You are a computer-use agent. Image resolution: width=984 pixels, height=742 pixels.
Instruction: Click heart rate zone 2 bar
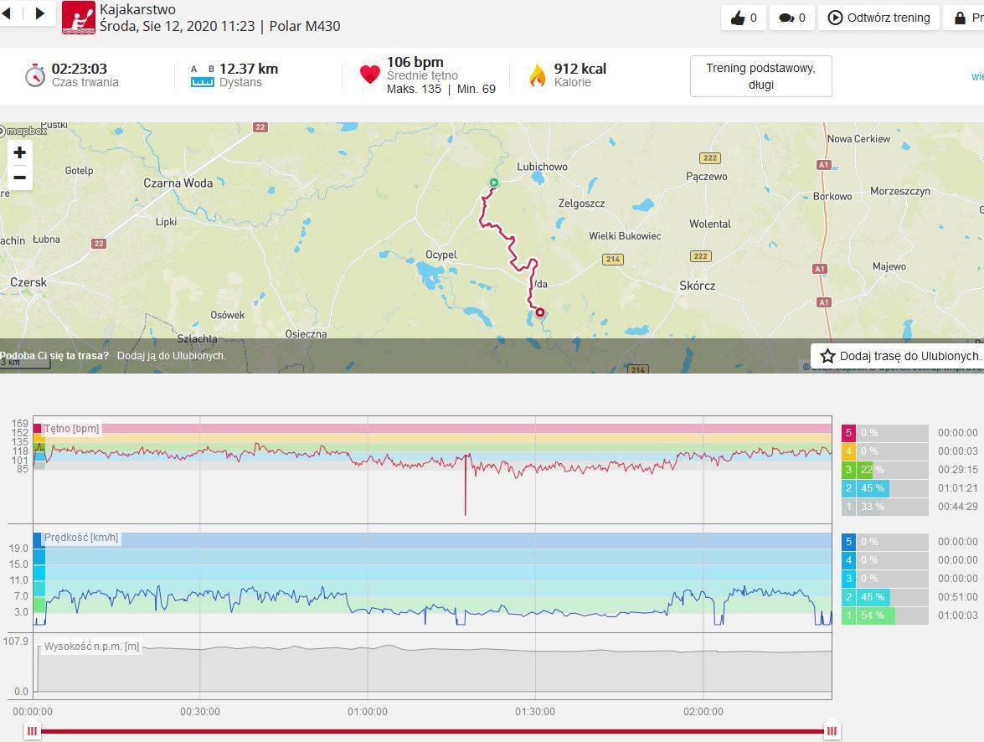884,488
